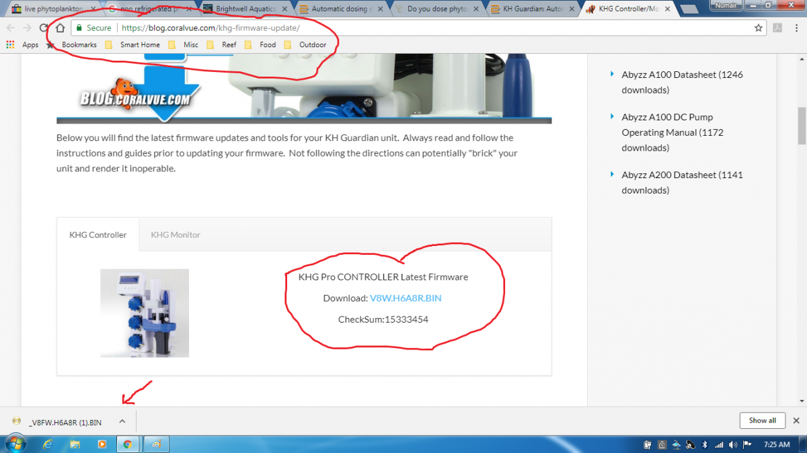
Task: Close the downloads bar
Action: [x=796, y=421]
